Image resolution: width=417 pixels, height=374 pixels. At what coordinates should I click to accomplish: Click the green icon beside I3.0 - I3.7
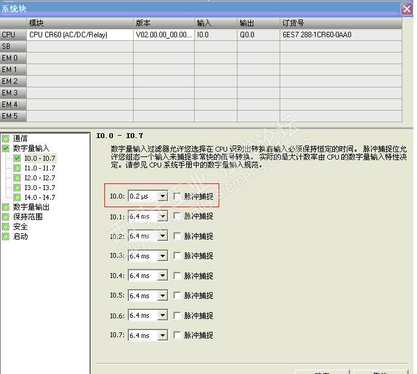[17, 188]
